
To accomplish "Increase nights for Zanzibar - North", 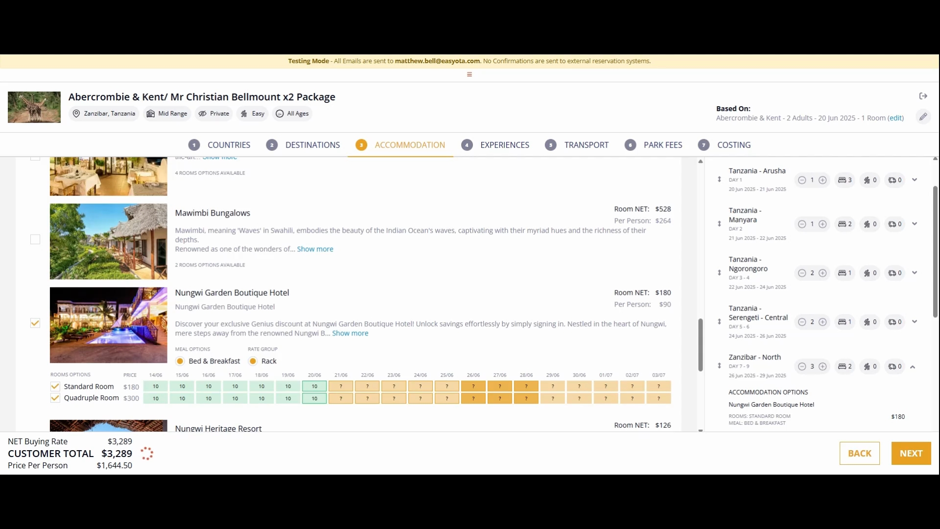I will (x=822, y=366).
